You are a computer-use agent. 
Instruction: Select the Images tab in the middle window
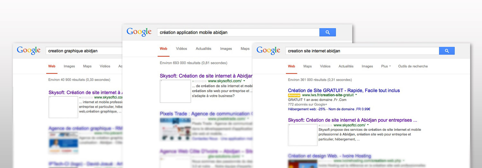(226, 49)
